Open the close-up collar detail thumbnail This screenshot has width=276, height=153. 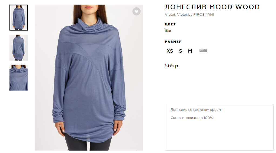(19, 78)
